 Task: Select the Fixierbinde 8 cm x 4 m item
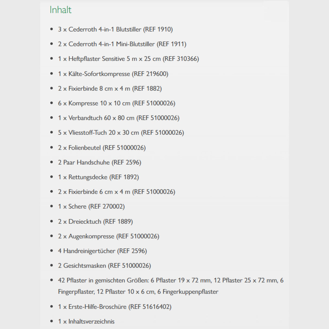coord(110,88)
